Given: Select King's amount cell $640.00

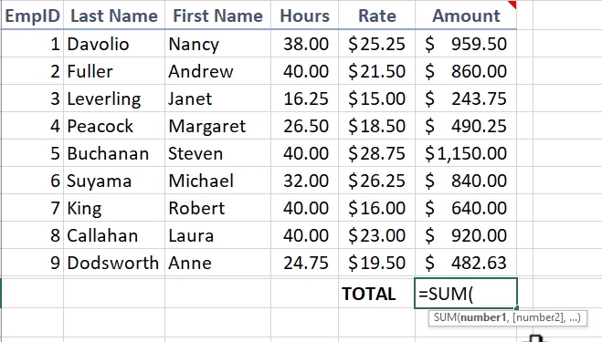Looking at the screenshot, I should pyautogui.click(x=466, y=208).
